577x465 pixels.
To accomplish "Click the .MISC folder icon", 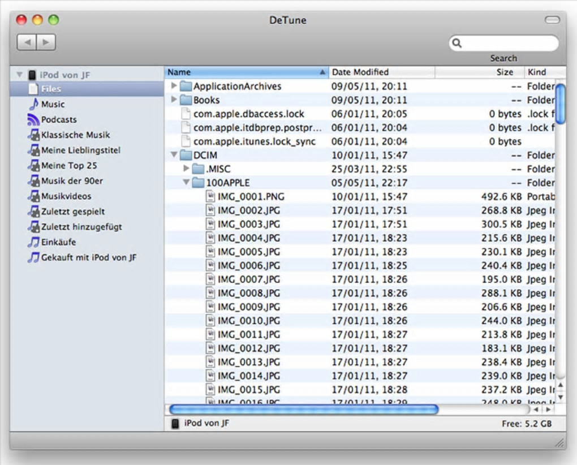I will pyautogui.click(x=199, y=169).
